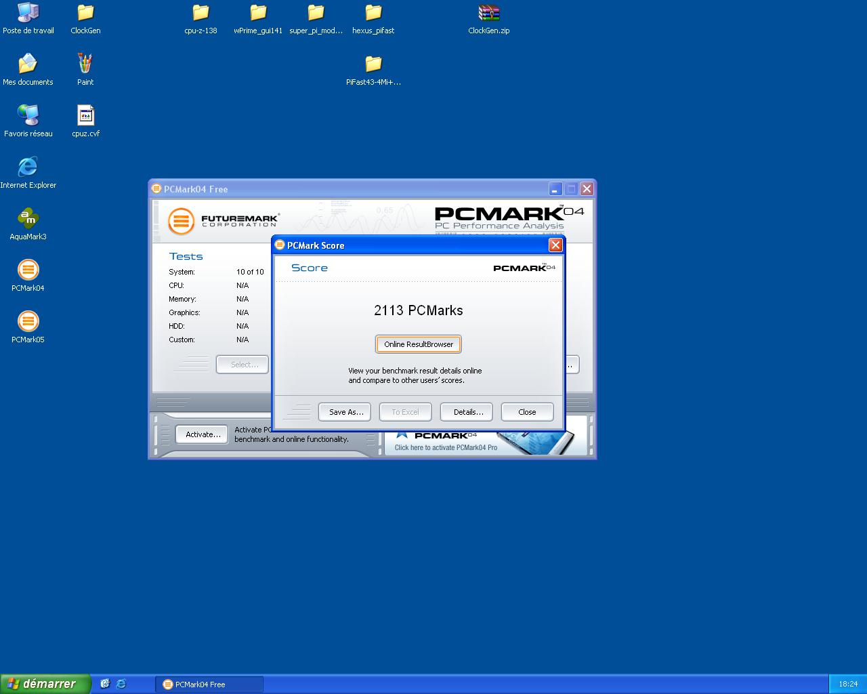Viewport: 867px width, 694px height.
Task: Click the Details... button
Action: point(467,412)
